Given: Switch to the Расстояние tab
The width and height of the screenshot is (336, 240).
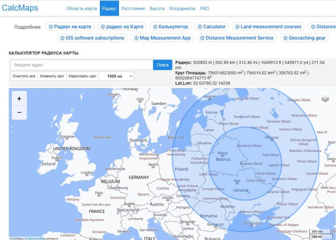Looking at the screenshot, I should tap(133, 9).
